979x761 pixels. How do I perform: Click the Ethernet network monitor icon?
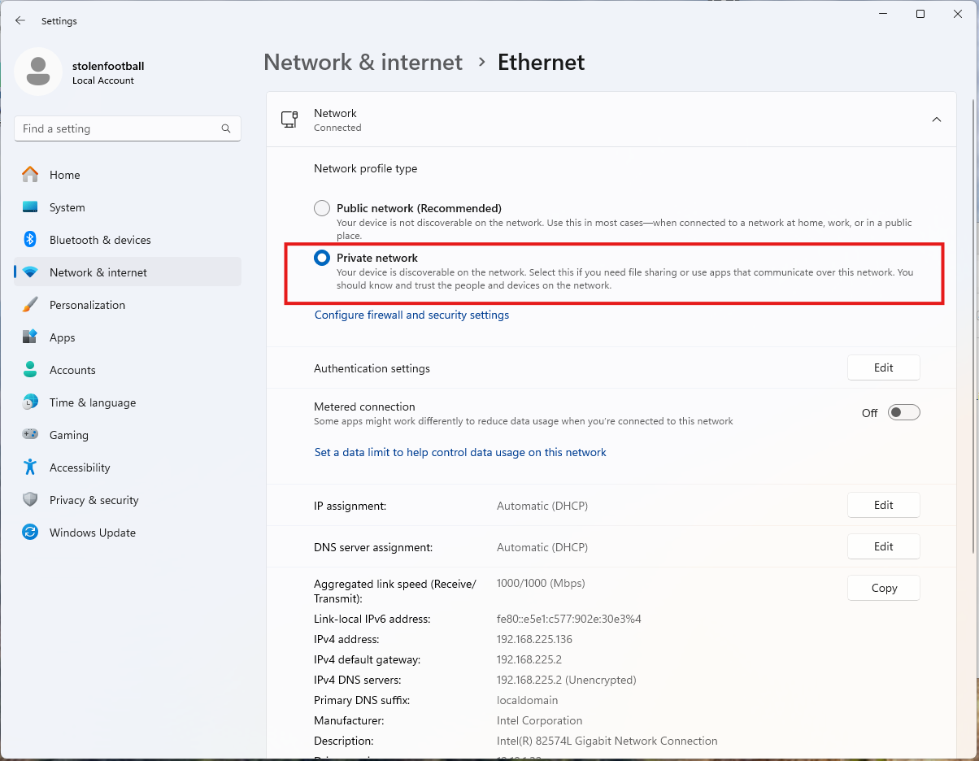(x=289, y=120)
